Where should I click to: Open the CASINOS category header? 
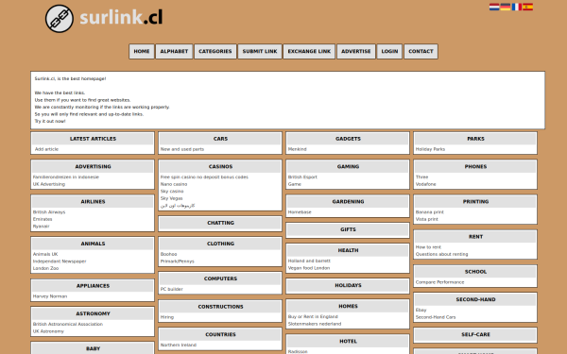point(220,166)
